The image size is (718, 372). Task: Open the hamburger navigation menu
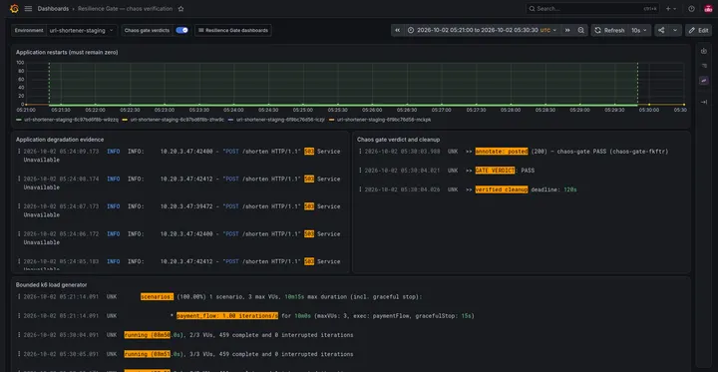click(28, 9)
